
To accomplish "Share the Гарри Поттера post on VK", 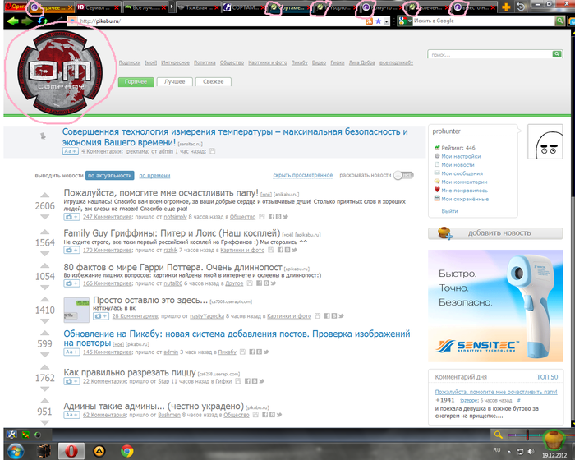I will click(266, 283).
